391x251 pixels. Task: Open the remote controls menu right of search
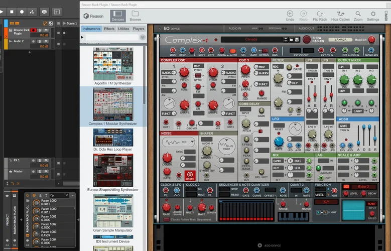point(73,195)
